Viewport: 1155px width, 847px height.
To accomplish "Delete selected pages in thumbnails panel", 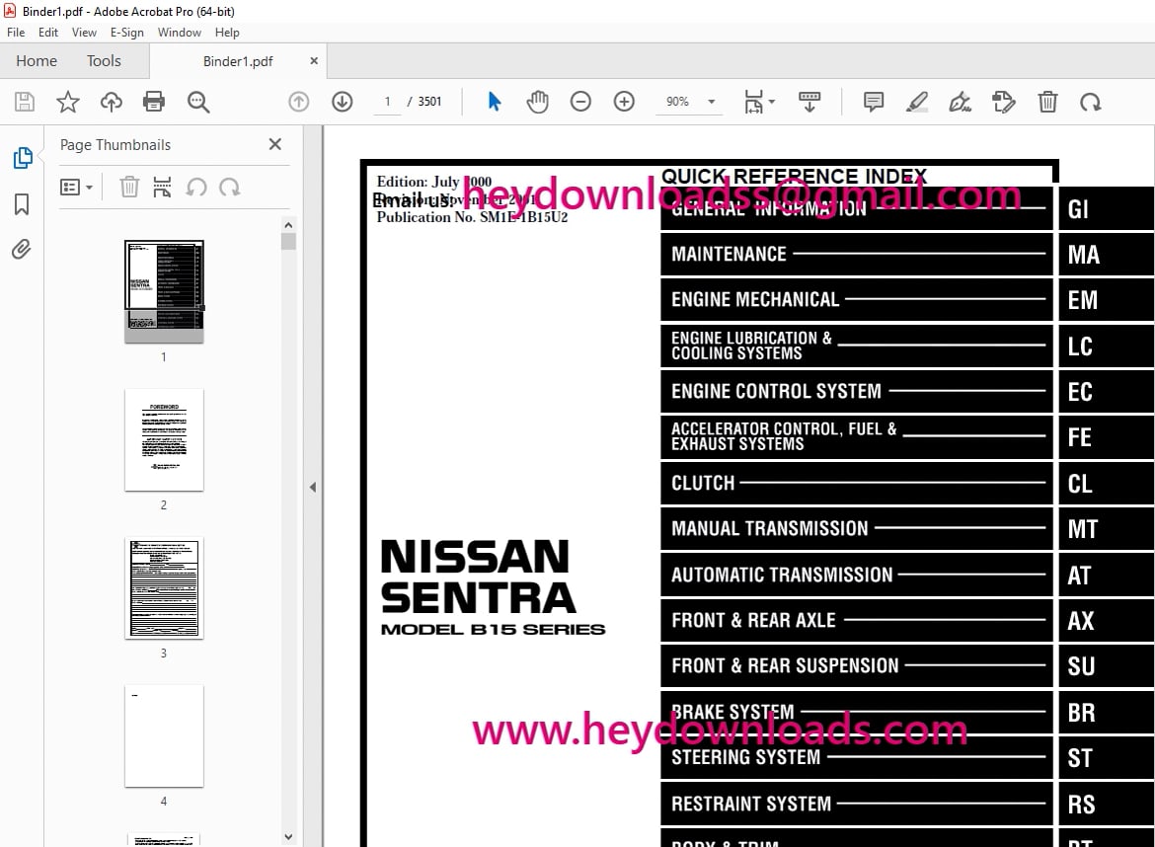I will click(x=129, y=188).
